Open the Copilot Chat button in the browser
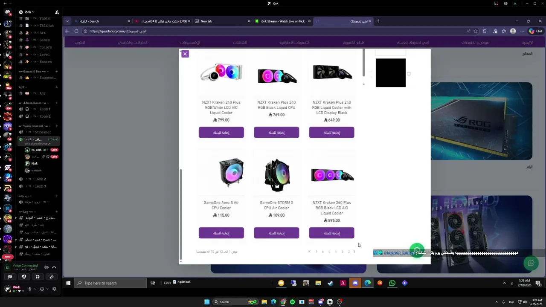546x307 pixels. coord(535,31)
